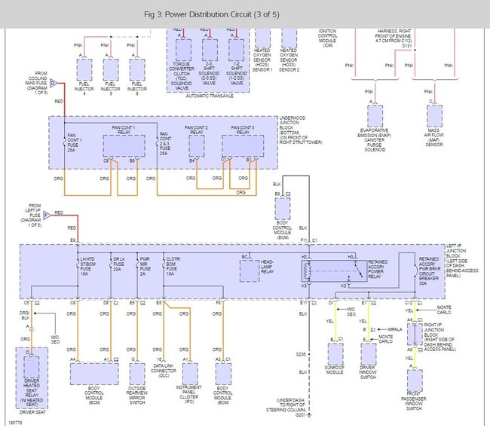Select the Driver Heated Seat Relay box

coord(32,368)
